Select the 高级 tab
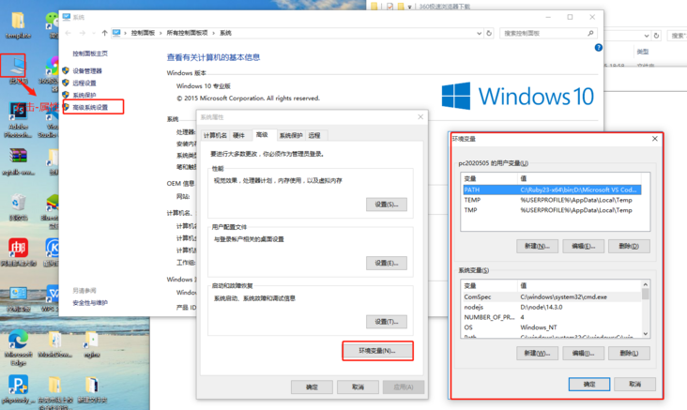This screenshot has height=410, width=687. 262,134
